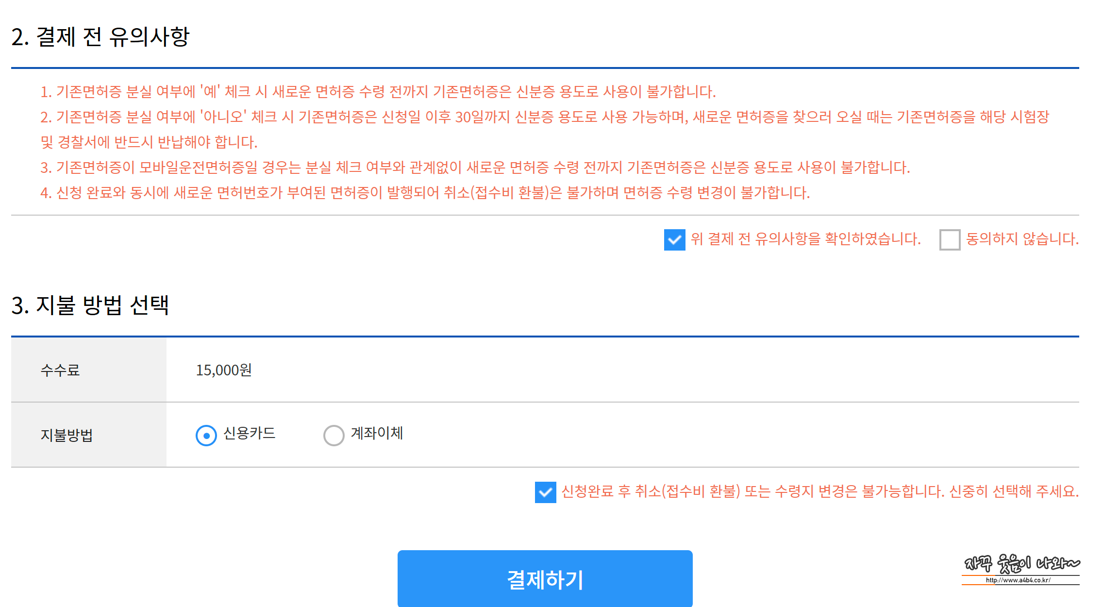Click the 지불방법 row header cell
The image size is (1103, 607).
(x=88, y=435)
